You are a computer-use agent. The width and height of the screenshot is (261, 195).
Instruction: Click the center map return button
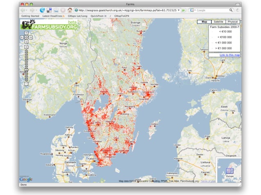click(26, 37)
